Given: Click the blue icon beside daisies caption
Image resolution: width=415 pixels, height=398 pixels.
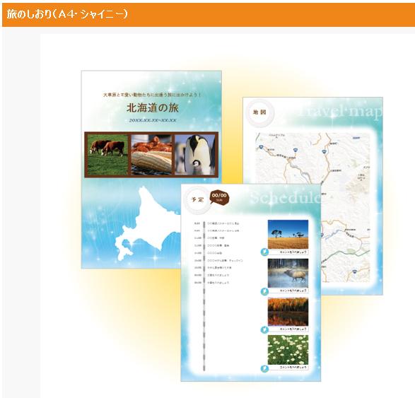Looking at the screenshot, I should pyautogui.click(x=264, y=368).
